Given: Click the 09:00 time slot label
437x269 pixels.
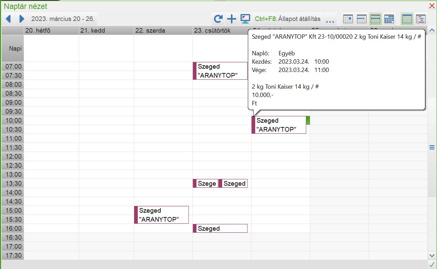Looking at the screenshot, I should point(13,102).
